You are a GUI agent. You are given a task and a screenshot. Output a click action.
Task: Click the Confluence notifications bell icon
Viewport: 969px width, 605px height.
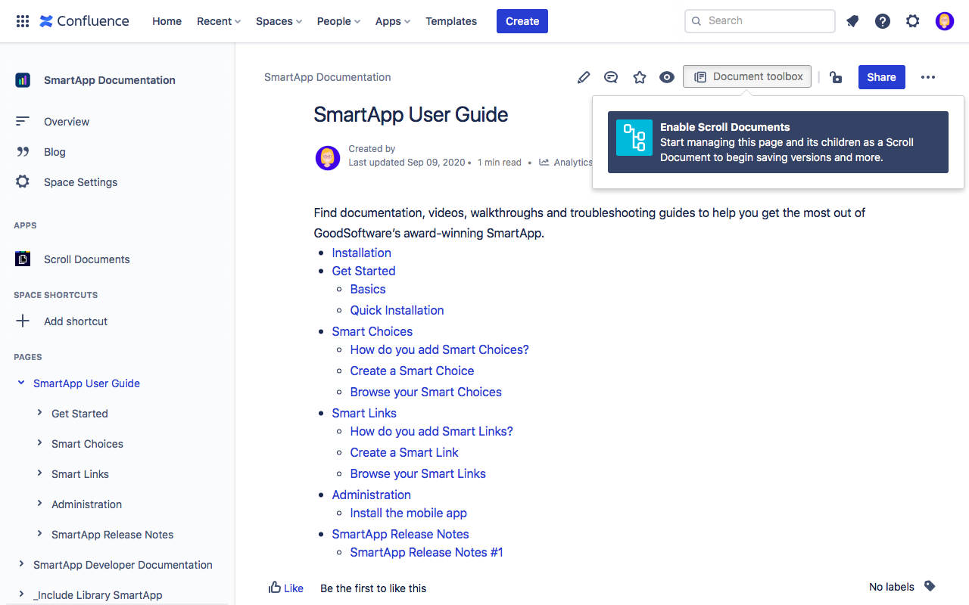click(x=852, y=20)
